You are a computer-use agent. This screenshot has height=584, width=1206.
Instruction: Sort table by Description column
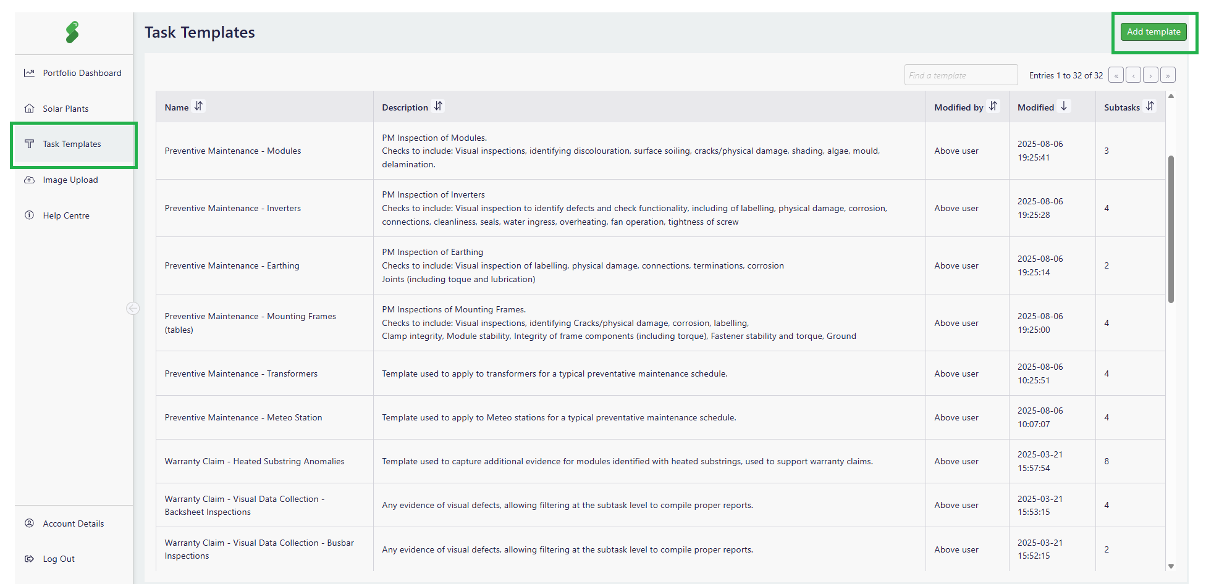pos(438,106)
